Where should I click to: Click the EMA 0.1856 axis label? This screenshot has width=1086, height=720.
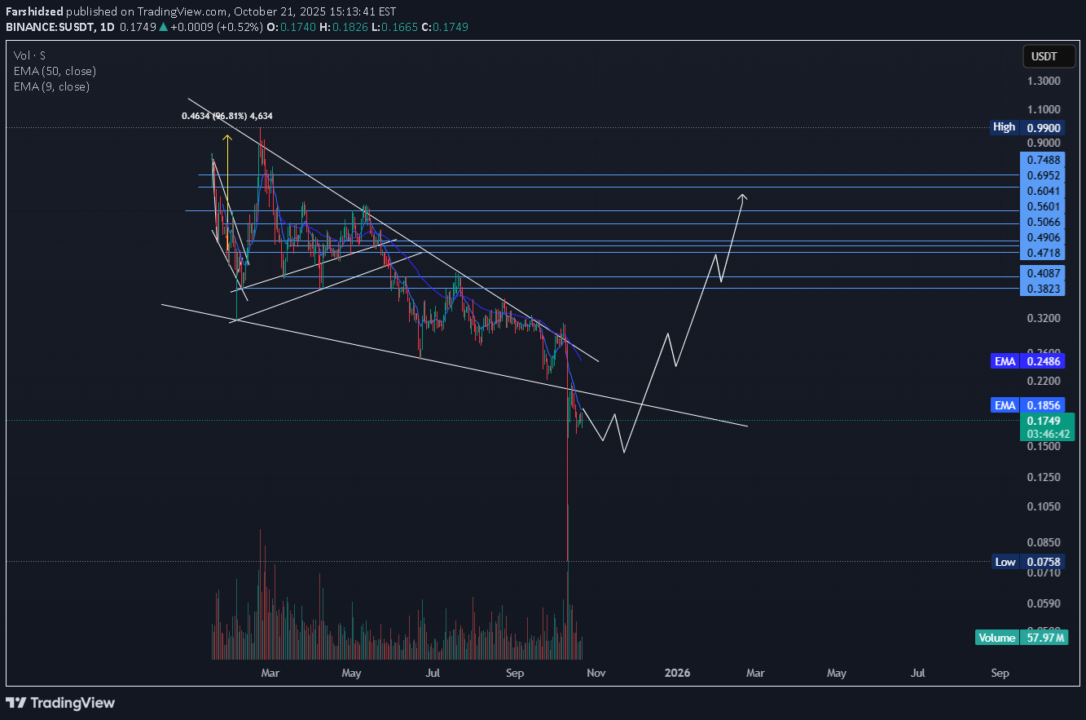tap(1030, 404)
